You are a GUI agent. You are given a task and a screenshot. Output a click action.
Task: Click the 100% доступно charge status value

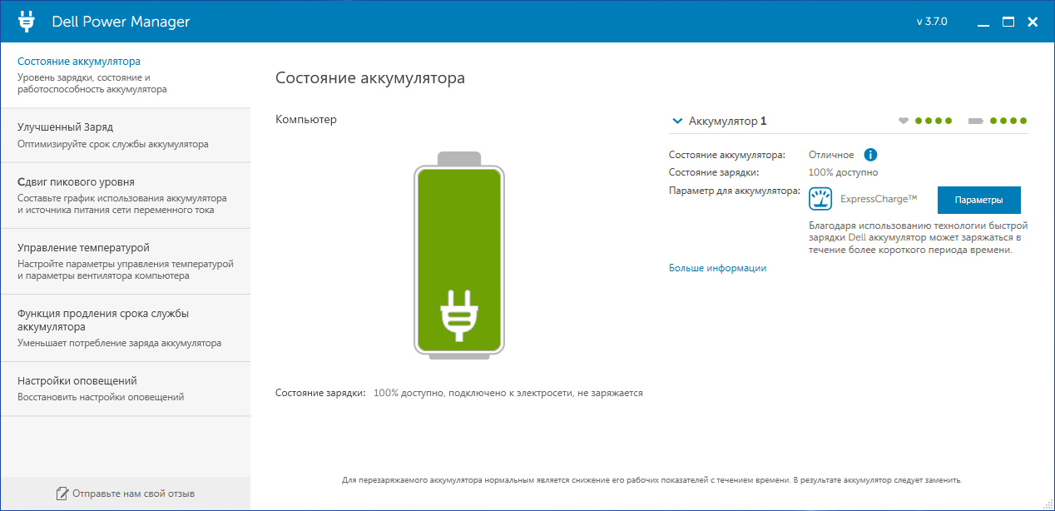point(843,172)
